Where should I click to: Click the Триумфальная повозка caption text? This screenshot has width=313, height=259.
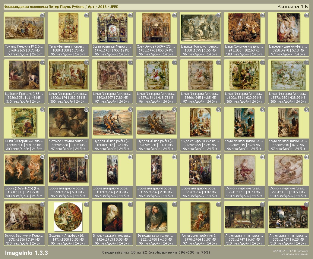click(68, 47)
